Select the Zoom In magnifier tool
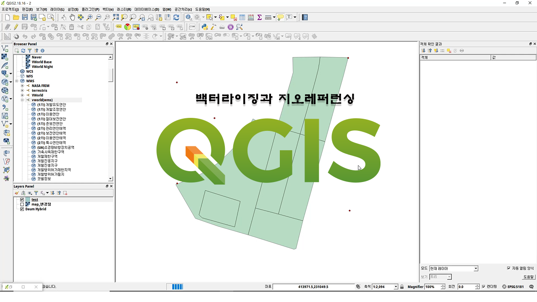The height and width of the screenshot is (302, 537). coord(89,17)
